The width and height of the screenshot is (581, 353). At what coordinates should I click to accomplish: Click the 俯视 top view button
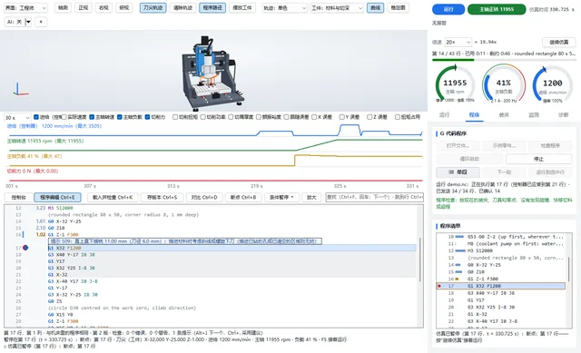tap(123, 8)
